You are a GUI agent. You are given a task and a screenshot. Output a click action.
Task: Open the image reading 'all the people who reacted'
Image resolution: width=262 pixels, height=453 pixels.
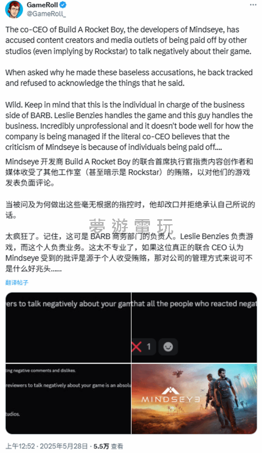[195, 327]
